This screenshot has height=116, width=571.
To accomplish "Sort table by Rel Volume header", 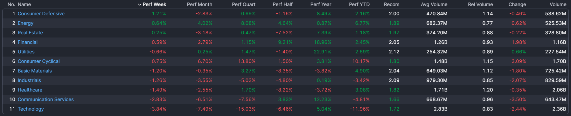I will [x=480, y=4].
